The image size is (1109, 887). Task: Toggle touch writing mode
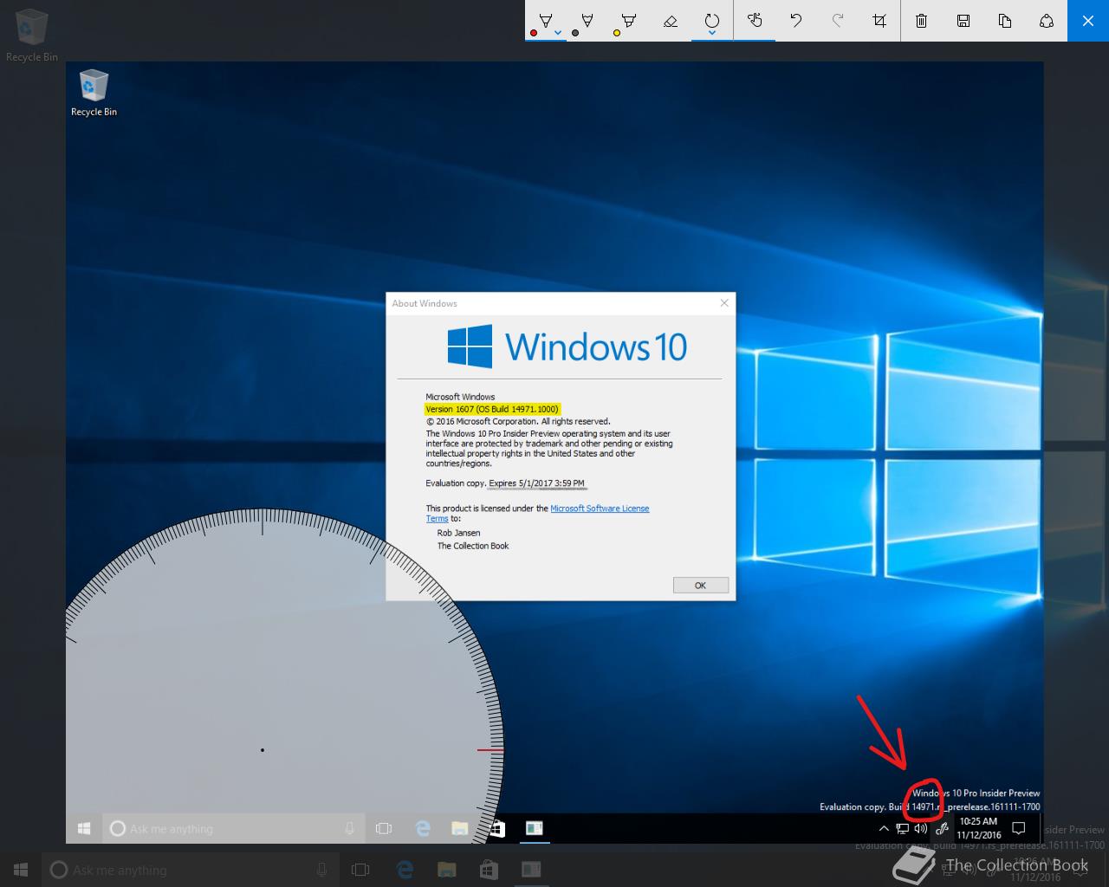tap(755, 21)
